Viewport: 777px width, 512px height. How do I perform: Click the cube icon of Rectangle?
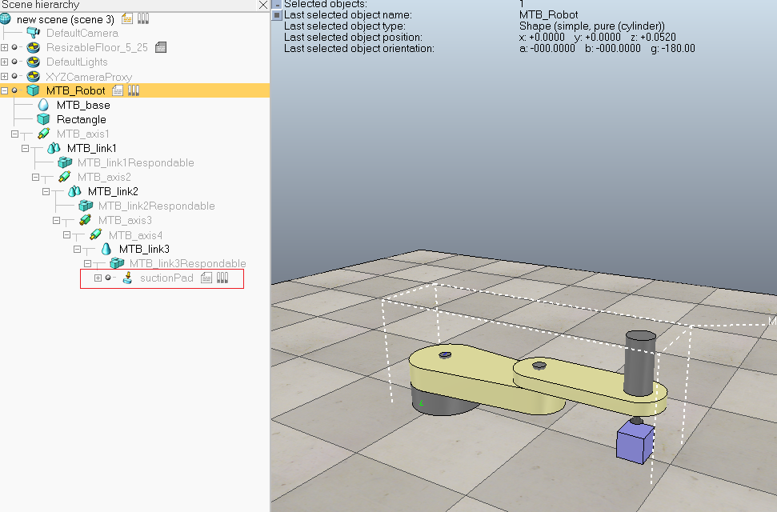pos(43,119)
